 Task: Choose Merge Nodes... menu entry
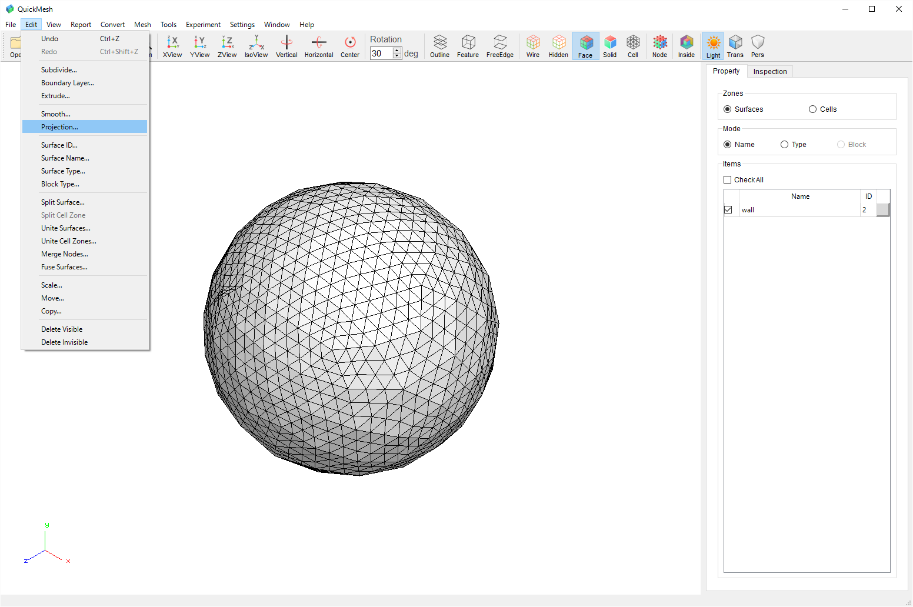[x=85, y=254]
